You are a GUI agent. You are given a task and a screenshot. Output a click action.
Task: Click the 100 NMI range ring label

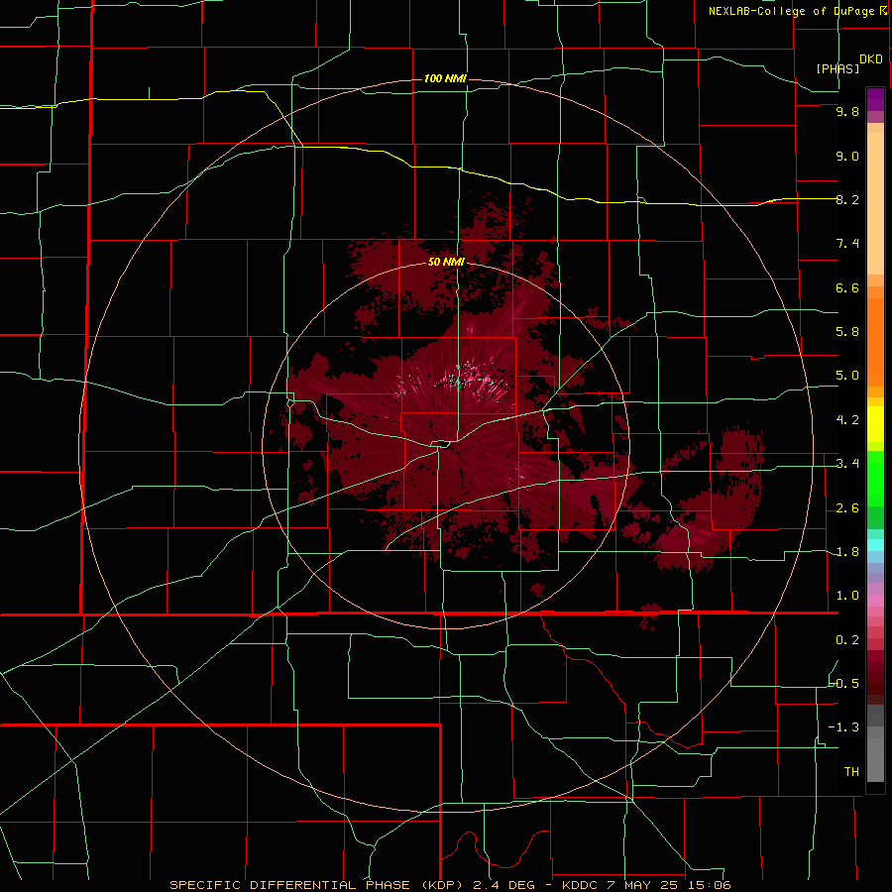coord(445,78)
